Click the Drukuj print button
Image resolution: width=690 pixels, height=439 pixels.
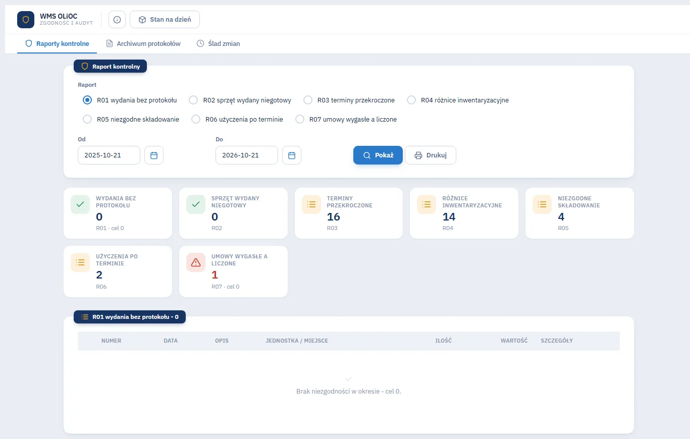[431, 155]
